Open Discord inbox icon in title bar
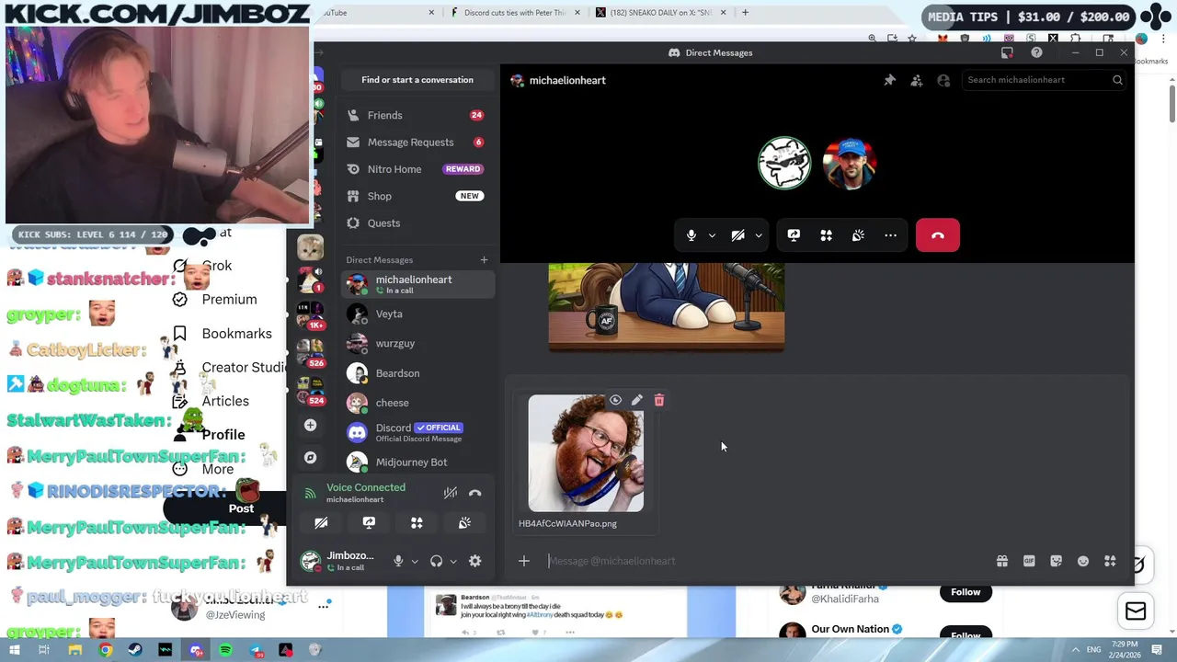Screen dimensions: 1177x662 1007,52
